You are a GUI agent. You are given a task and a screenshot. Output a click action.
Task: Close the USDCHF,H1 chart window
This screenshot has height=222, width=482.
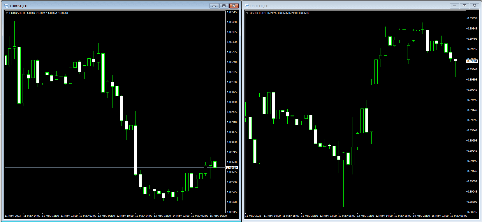474,6
